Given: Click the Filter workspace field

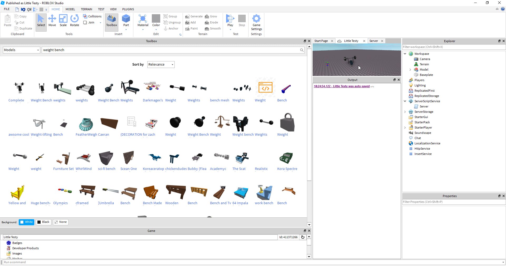Looking at the screenshot, I should (x=454, y=47).
